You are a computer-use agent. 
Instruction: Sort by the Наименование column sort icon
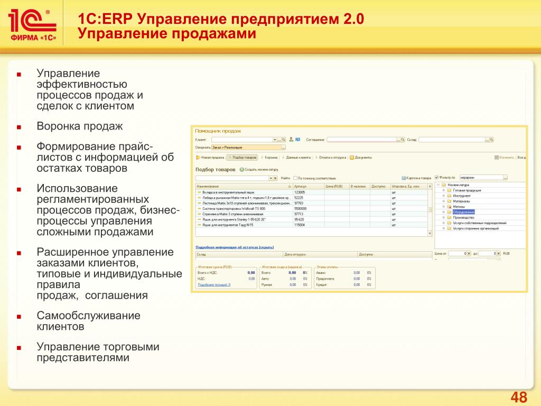290,187
